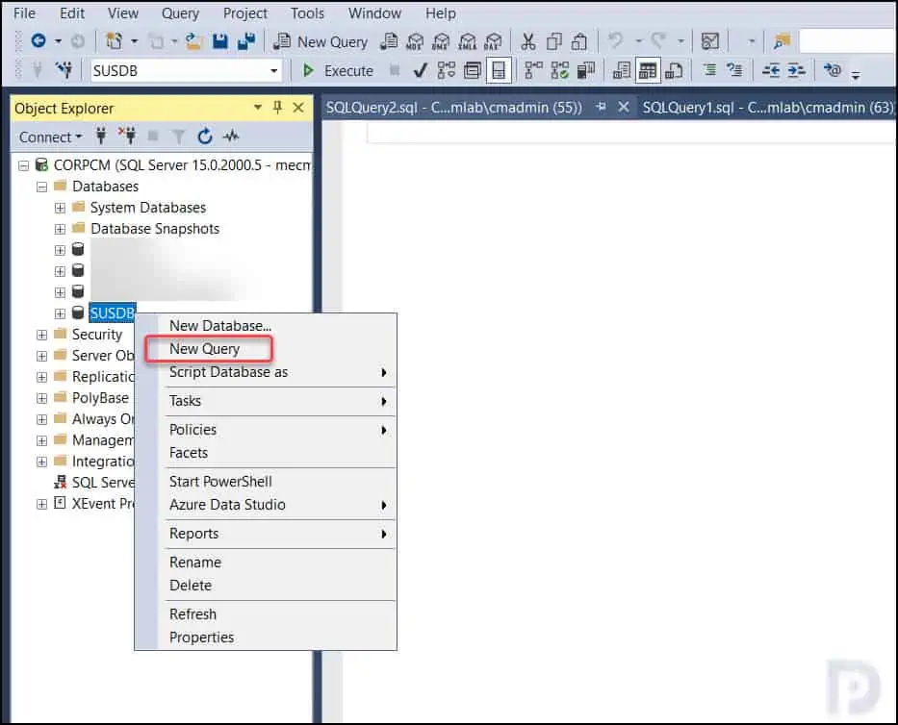
Task: Expand the SUSDB database node
Action: point(60,313)
